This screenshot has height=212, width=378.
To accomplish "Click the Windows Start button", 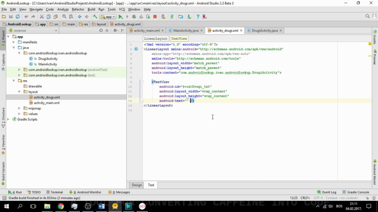I will tap(6, 206).
